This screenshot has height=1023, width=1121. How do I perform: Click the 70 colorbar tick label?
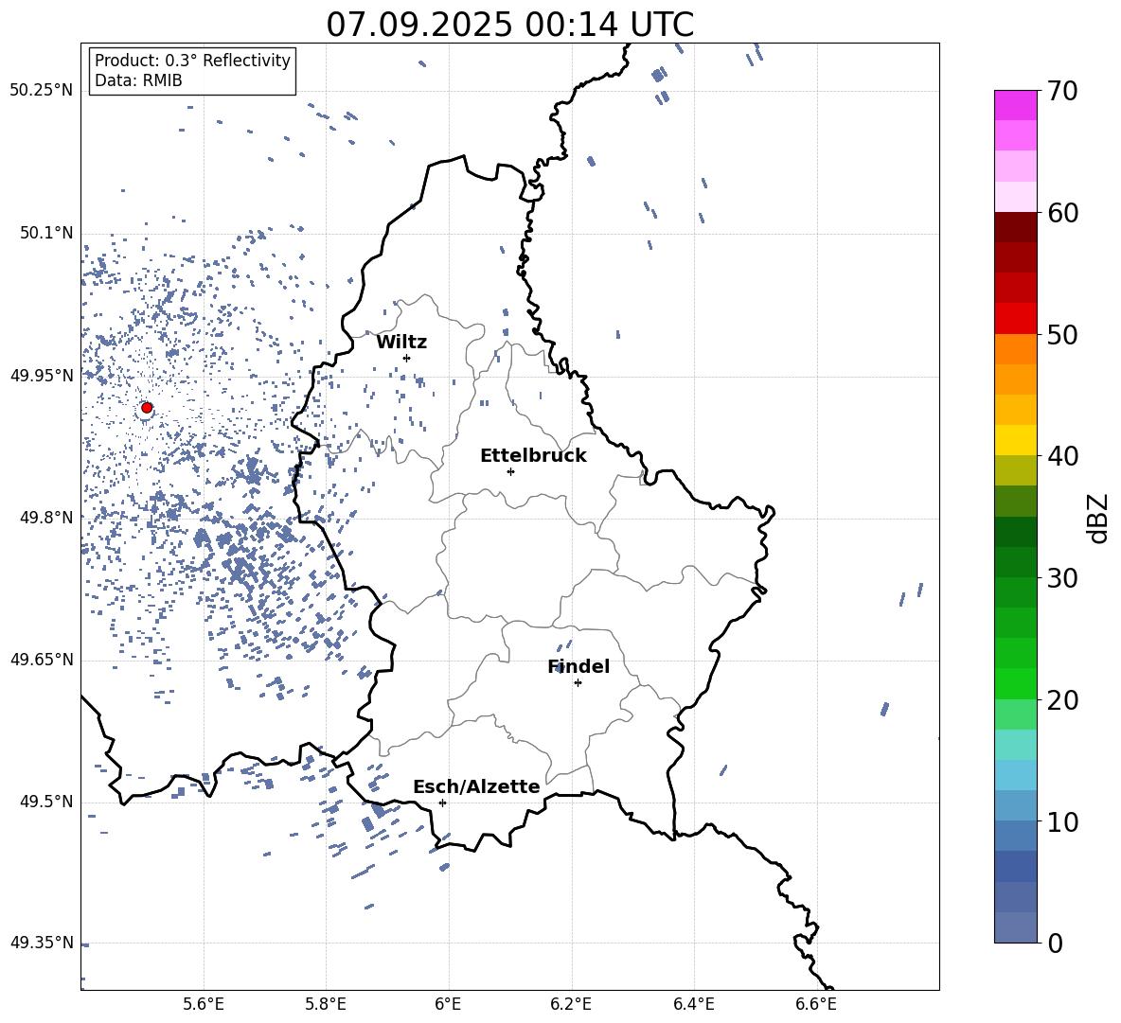point(1062,91)
